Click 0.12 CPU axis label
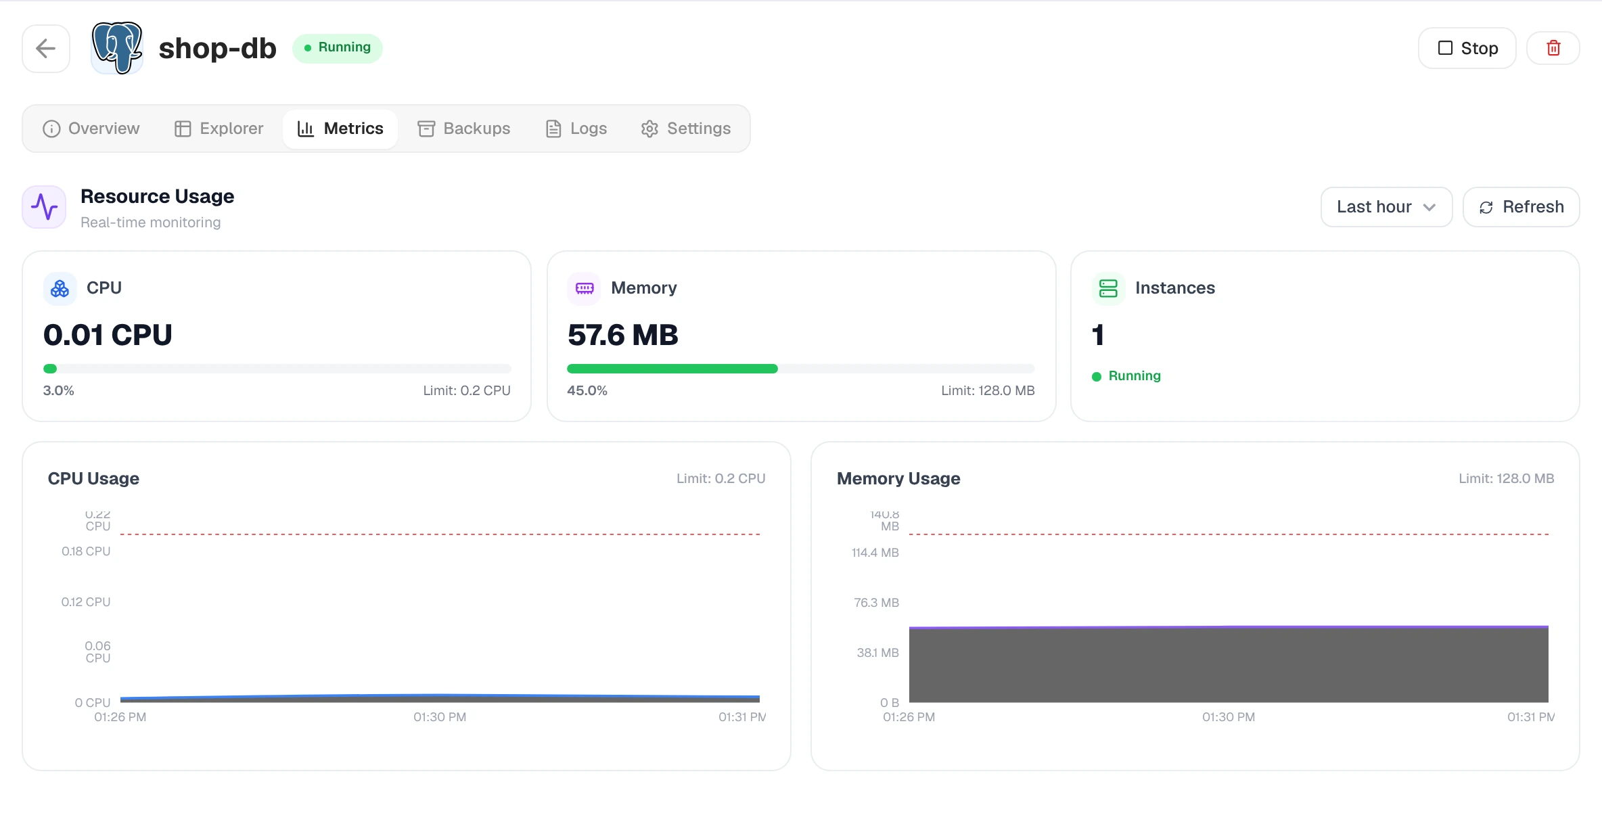 pyautogui.click(x=86, y=602)
